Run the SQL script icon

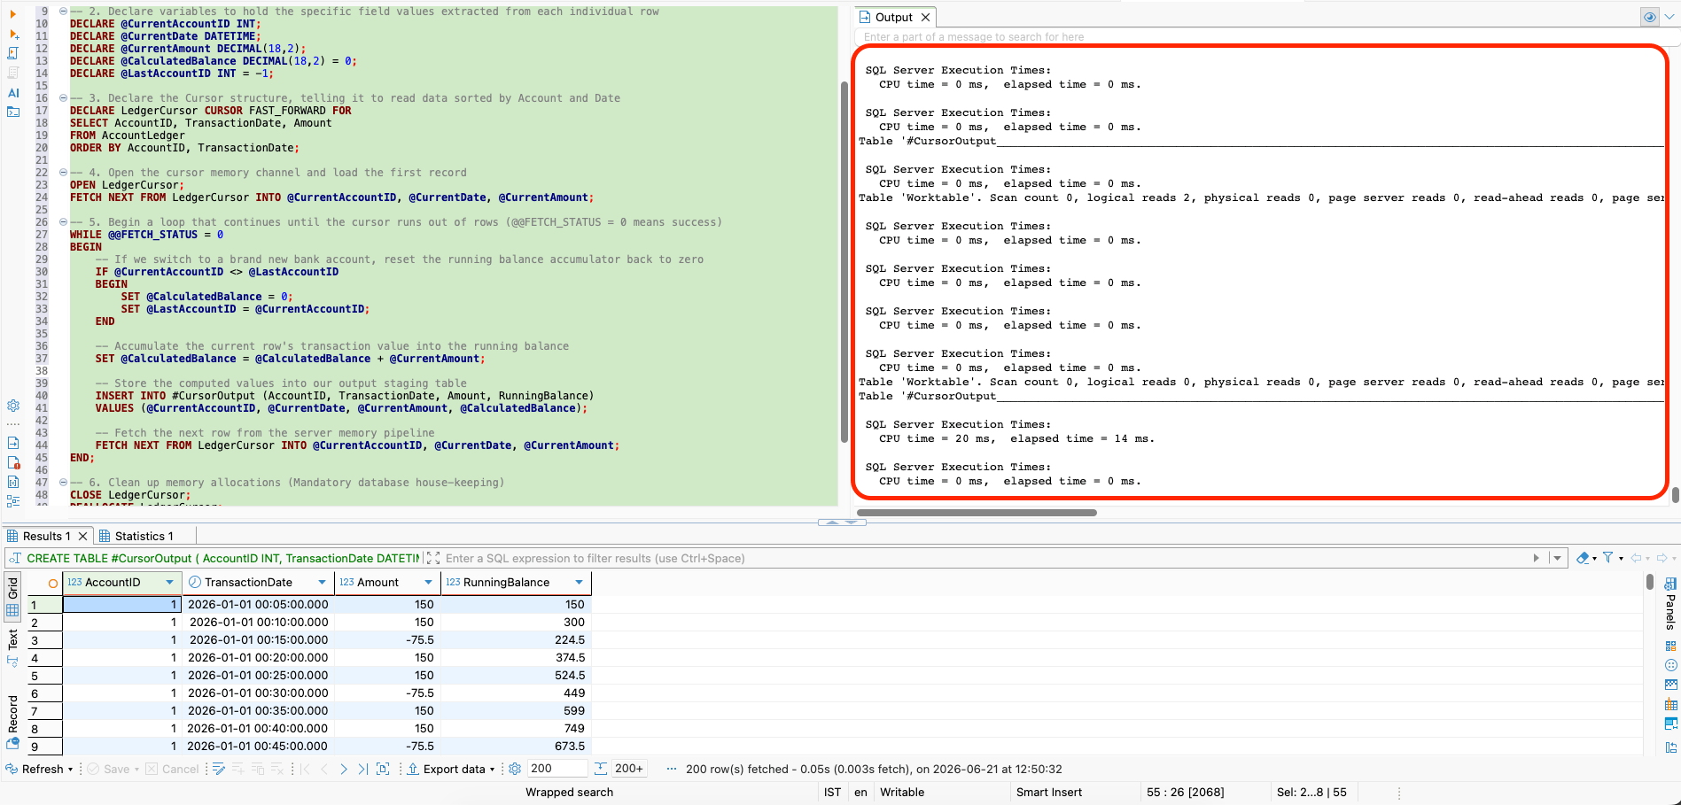(13, 53)
